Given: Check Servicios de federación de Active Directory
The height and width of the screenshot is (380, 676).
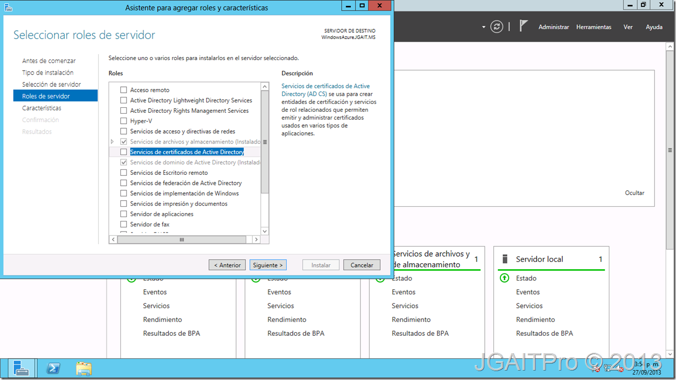Looking at the screenshot, I should click(124, 183).
